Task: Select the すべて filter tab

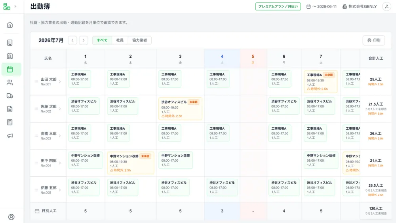Action: 102,40
